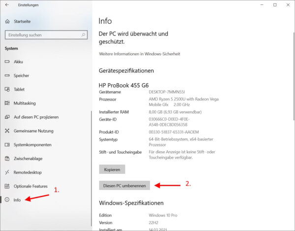The image size is (295, 231).
Task: Click the Zwischenablage clipboard icon
Action: pyautogui.click(x=7, y=159)
